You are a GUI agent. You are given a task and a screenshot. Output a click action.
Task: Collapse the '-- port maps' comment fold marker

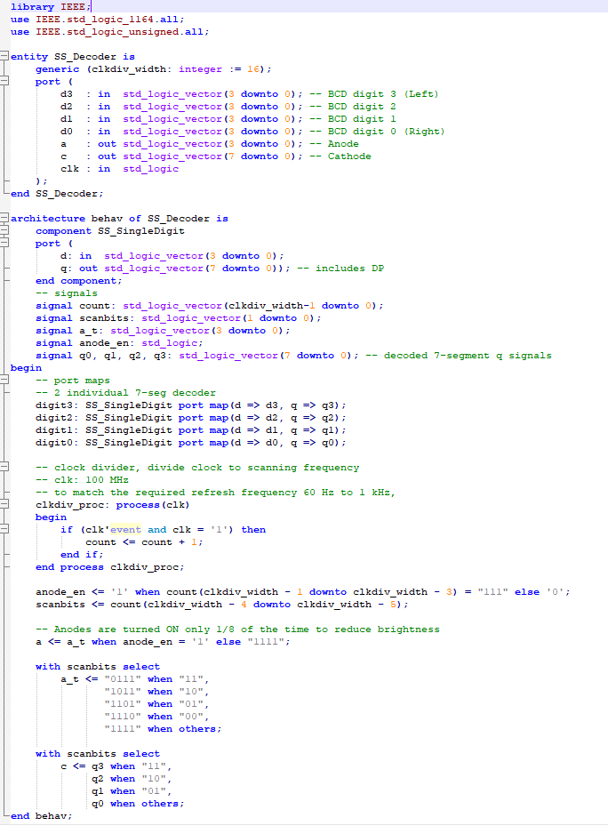pyautogui.click(x=4, y=380)
